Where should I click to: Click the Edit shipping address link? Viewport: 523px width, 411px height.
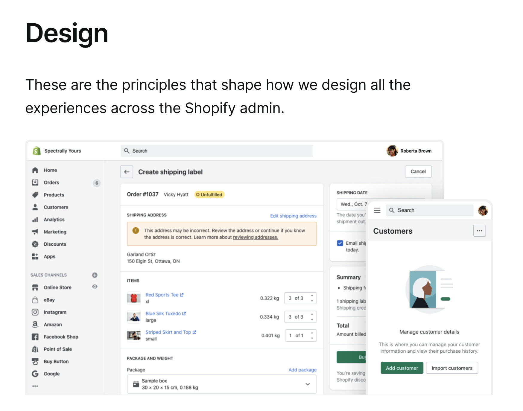pos(293,216)
